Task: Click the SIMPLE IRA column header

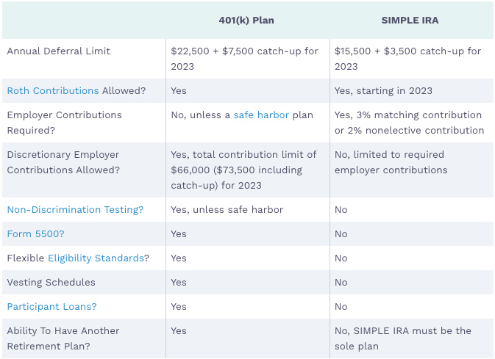Action: point(410,21)
